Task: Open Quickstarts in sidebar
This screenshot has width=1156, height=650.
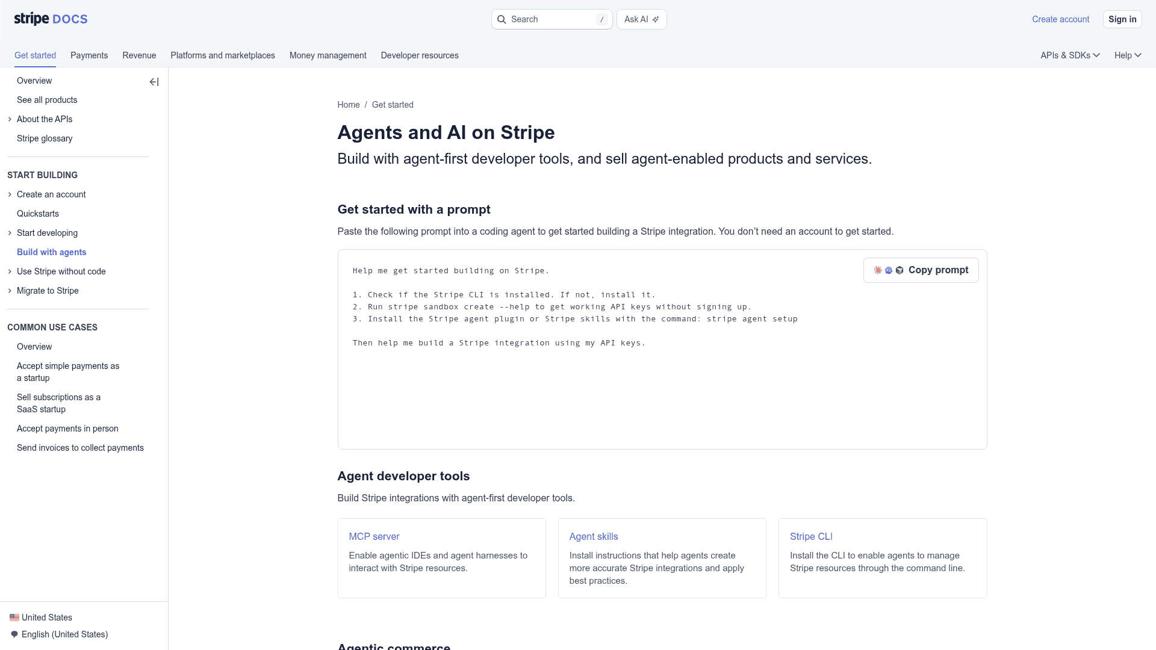Action: pyautogui.click(x=38, y=214)
